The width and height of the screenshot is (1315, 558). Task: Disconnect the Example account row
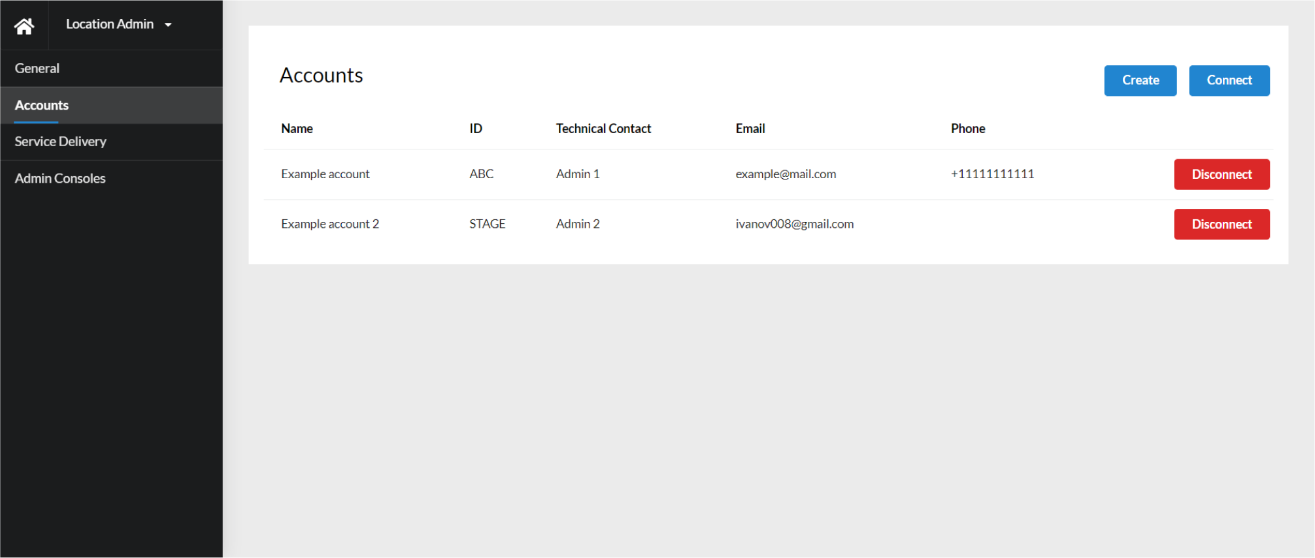coord(1221,174)
